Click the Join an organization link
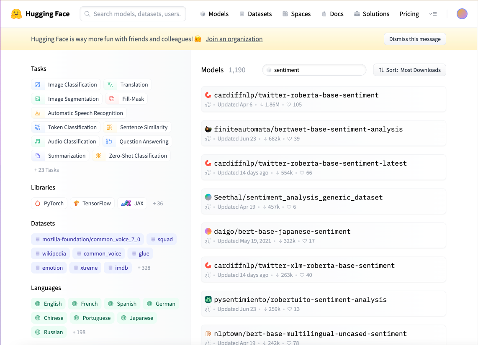 pyautogui.click(x=234, y=39)
